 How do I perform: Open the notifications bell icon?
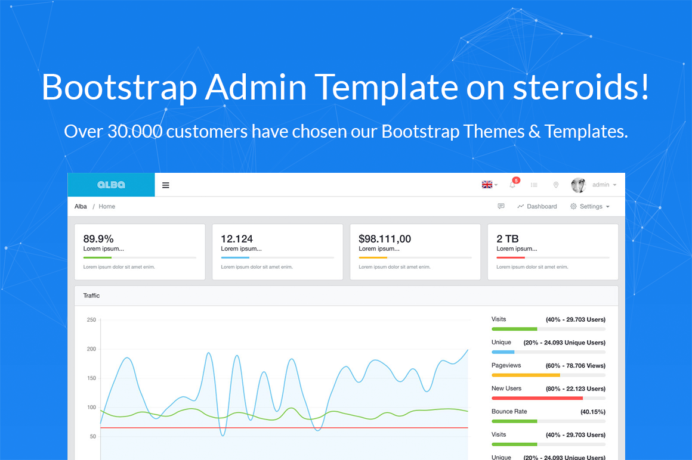pos(512,185)
